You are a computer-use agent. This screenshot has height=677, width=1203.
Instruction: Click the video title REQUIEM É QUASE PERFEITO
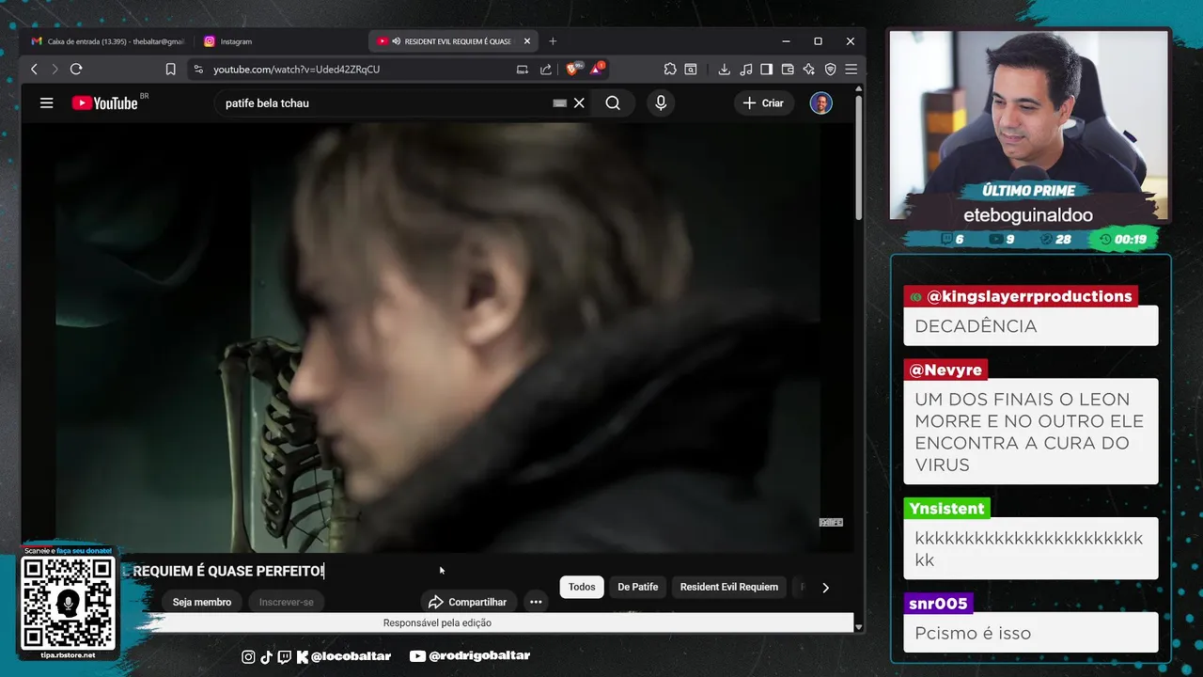pos(228,571)
